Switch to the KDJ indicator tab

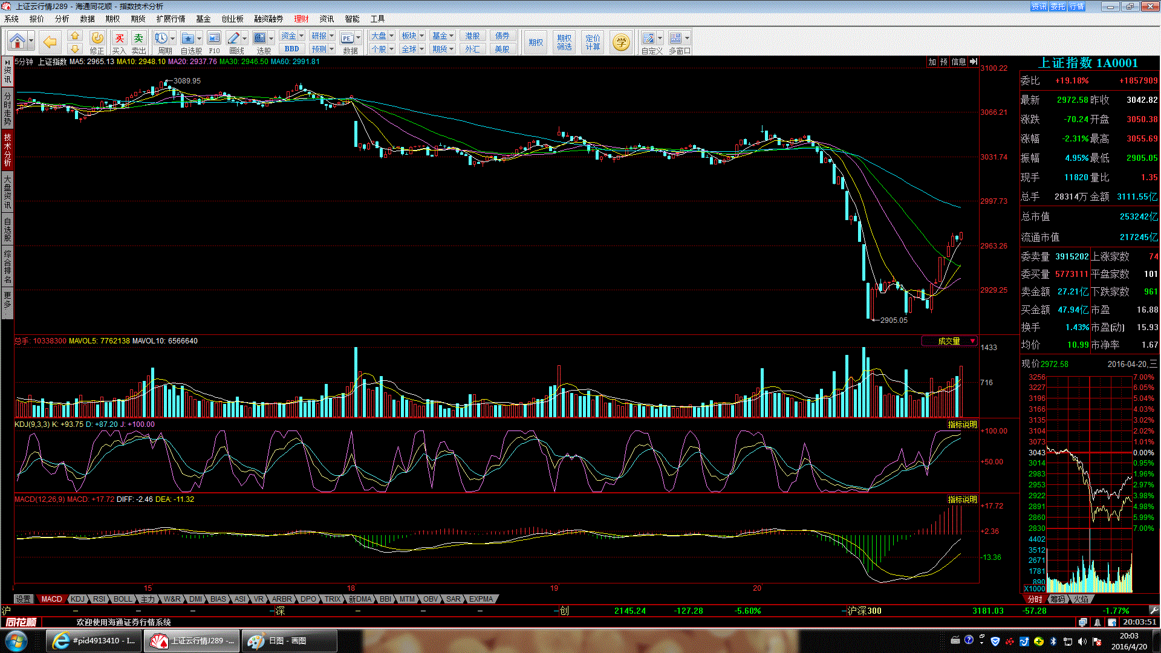click(77, 599)
